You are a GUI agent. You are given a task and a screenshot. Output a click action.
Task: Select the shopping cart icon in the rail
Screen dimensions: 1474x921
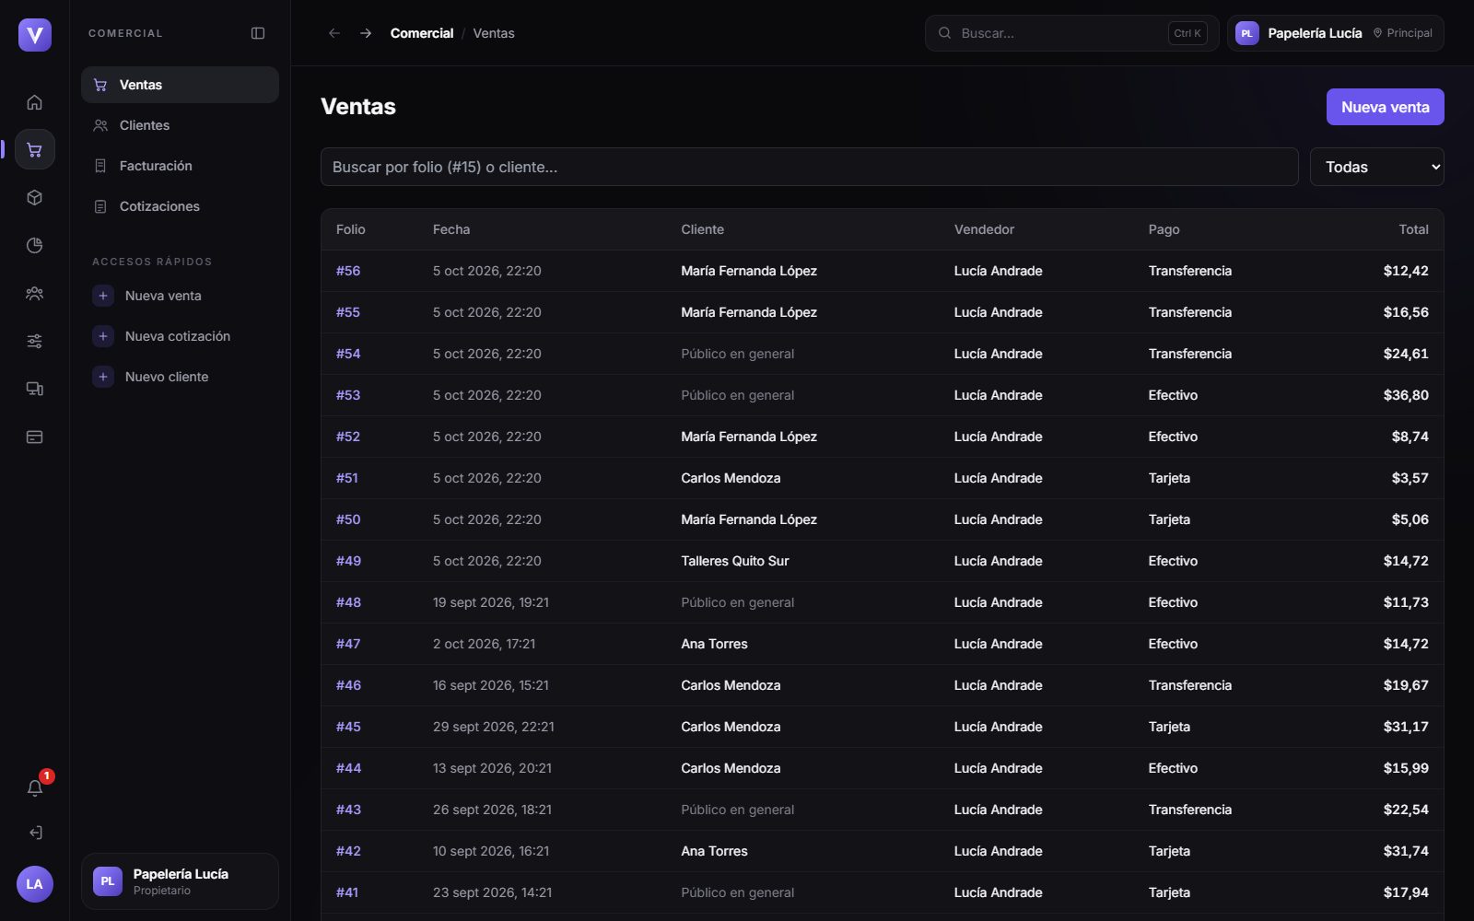34,149
